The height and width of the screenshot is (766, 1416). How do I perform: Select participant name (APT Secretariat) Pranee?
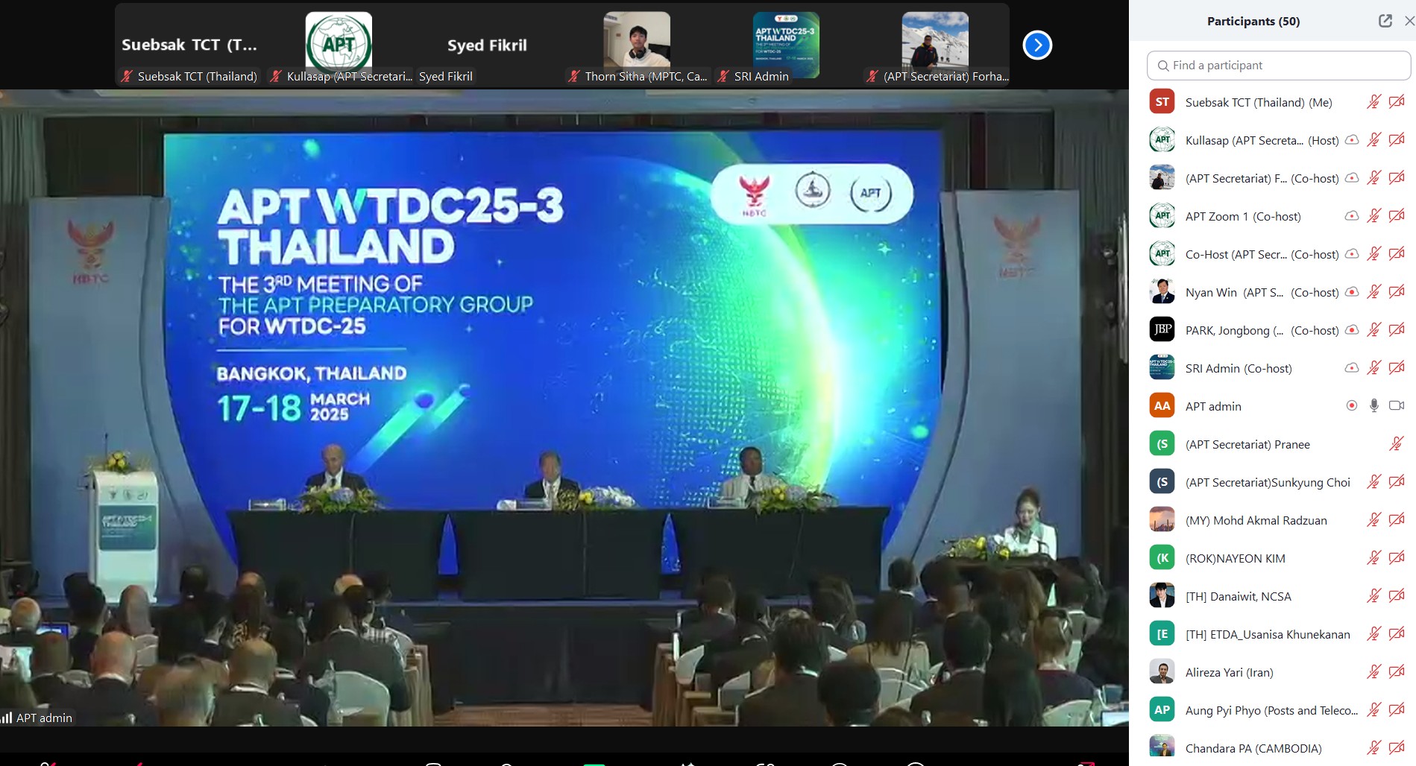[x=1247, y=444]
